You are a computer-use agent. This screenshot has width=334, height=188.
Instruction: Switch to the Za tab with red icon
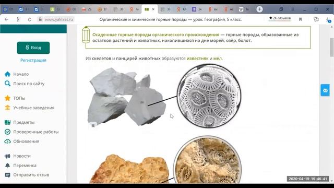[x=87, y=9]
